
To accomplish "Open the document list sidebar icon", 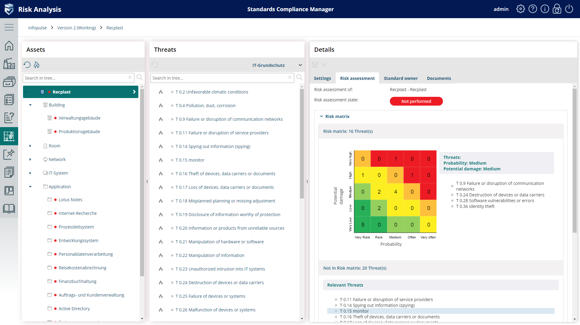I will tap(9, 172).
